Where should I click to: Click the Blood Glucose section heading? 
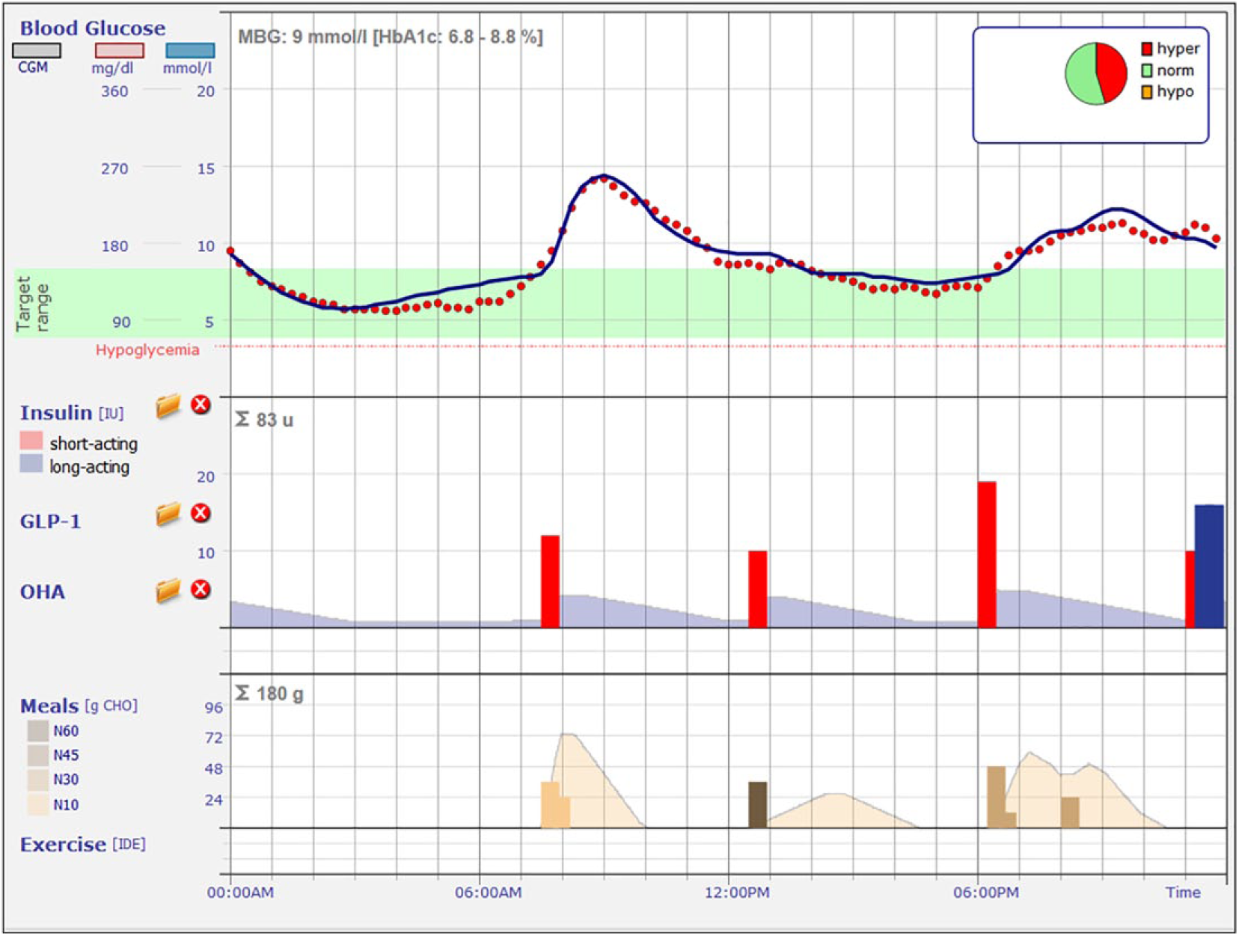pyautogui.click(x=93, y=28)
